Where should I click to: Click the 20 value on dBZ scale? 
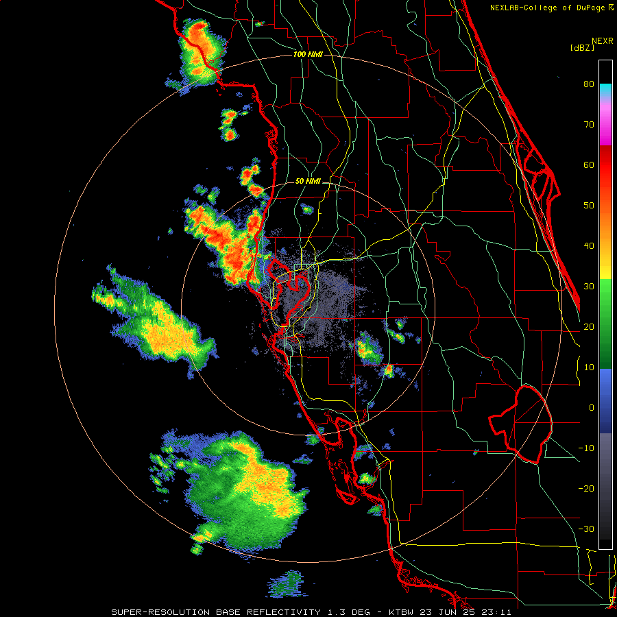pyautogui.click(x=589, y=327)
